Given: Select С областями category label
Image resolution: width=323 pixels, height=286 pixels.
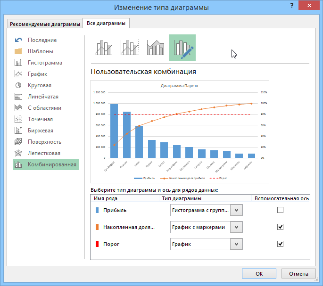Looking at the screenshot, I should point(44,108).
